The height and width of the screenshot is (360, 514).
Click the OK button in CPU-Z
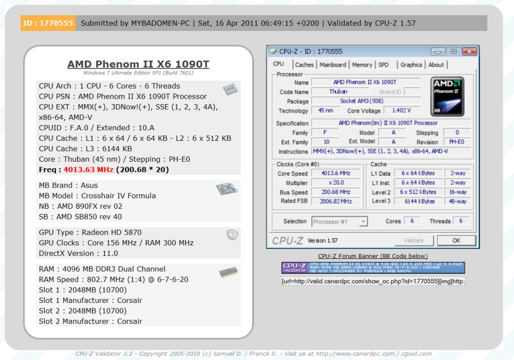pyautogui.click(x=456, y=240)
